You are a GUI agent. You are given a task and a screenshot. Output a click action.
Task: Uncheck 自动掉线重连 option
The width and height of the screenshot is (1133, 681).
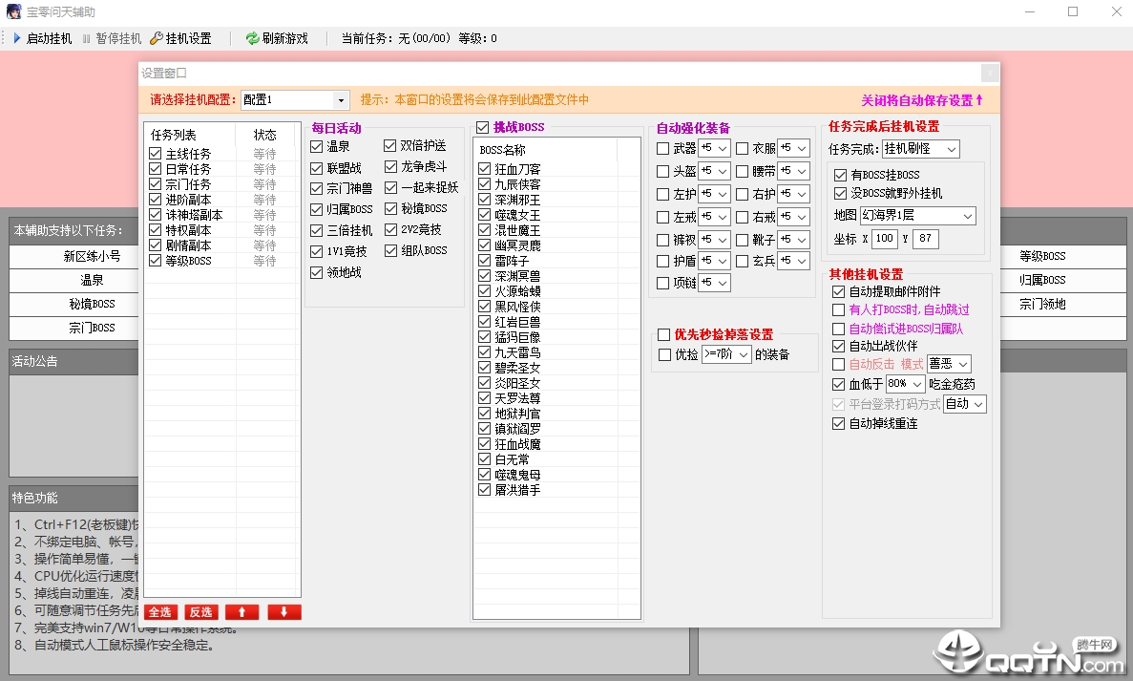point(838,424)
